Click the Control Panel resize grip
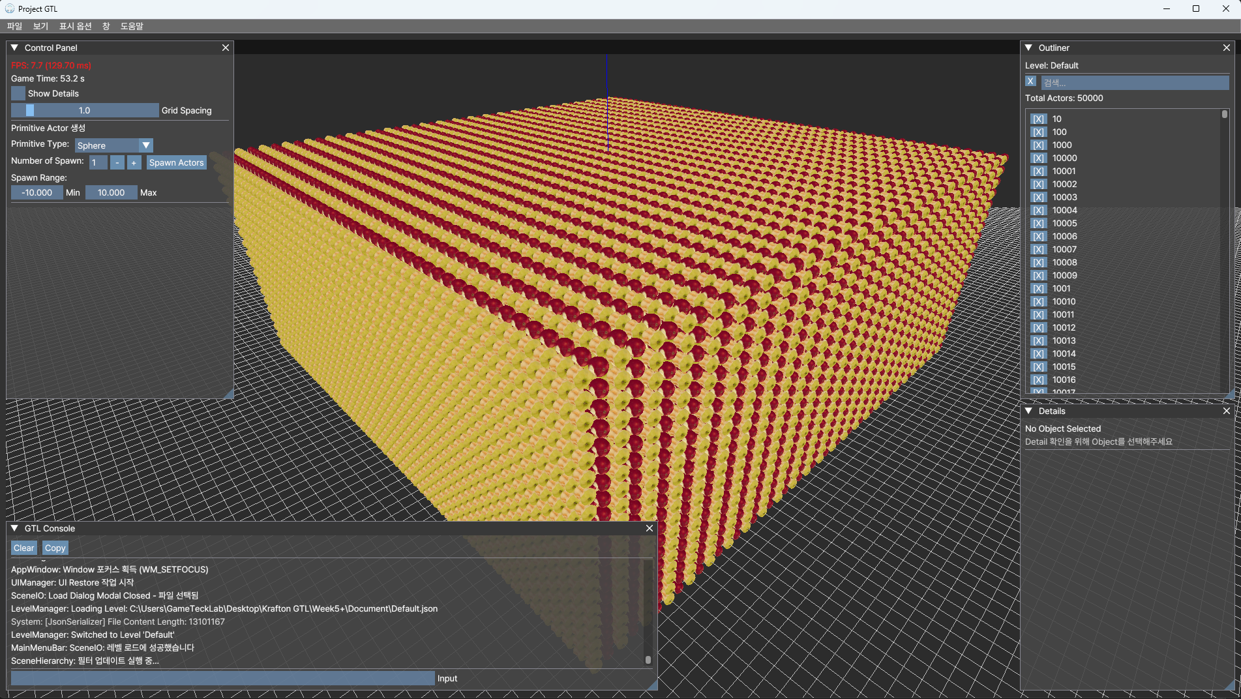1241x699 pixels. [228, 394]
